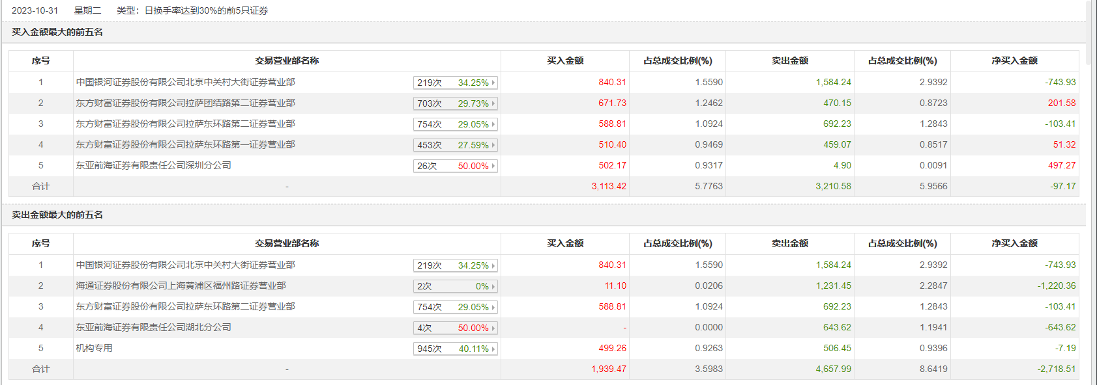Expand the 945次 40.11% stats box
This screenshot has height=385, width=1097.
point(455,349)
